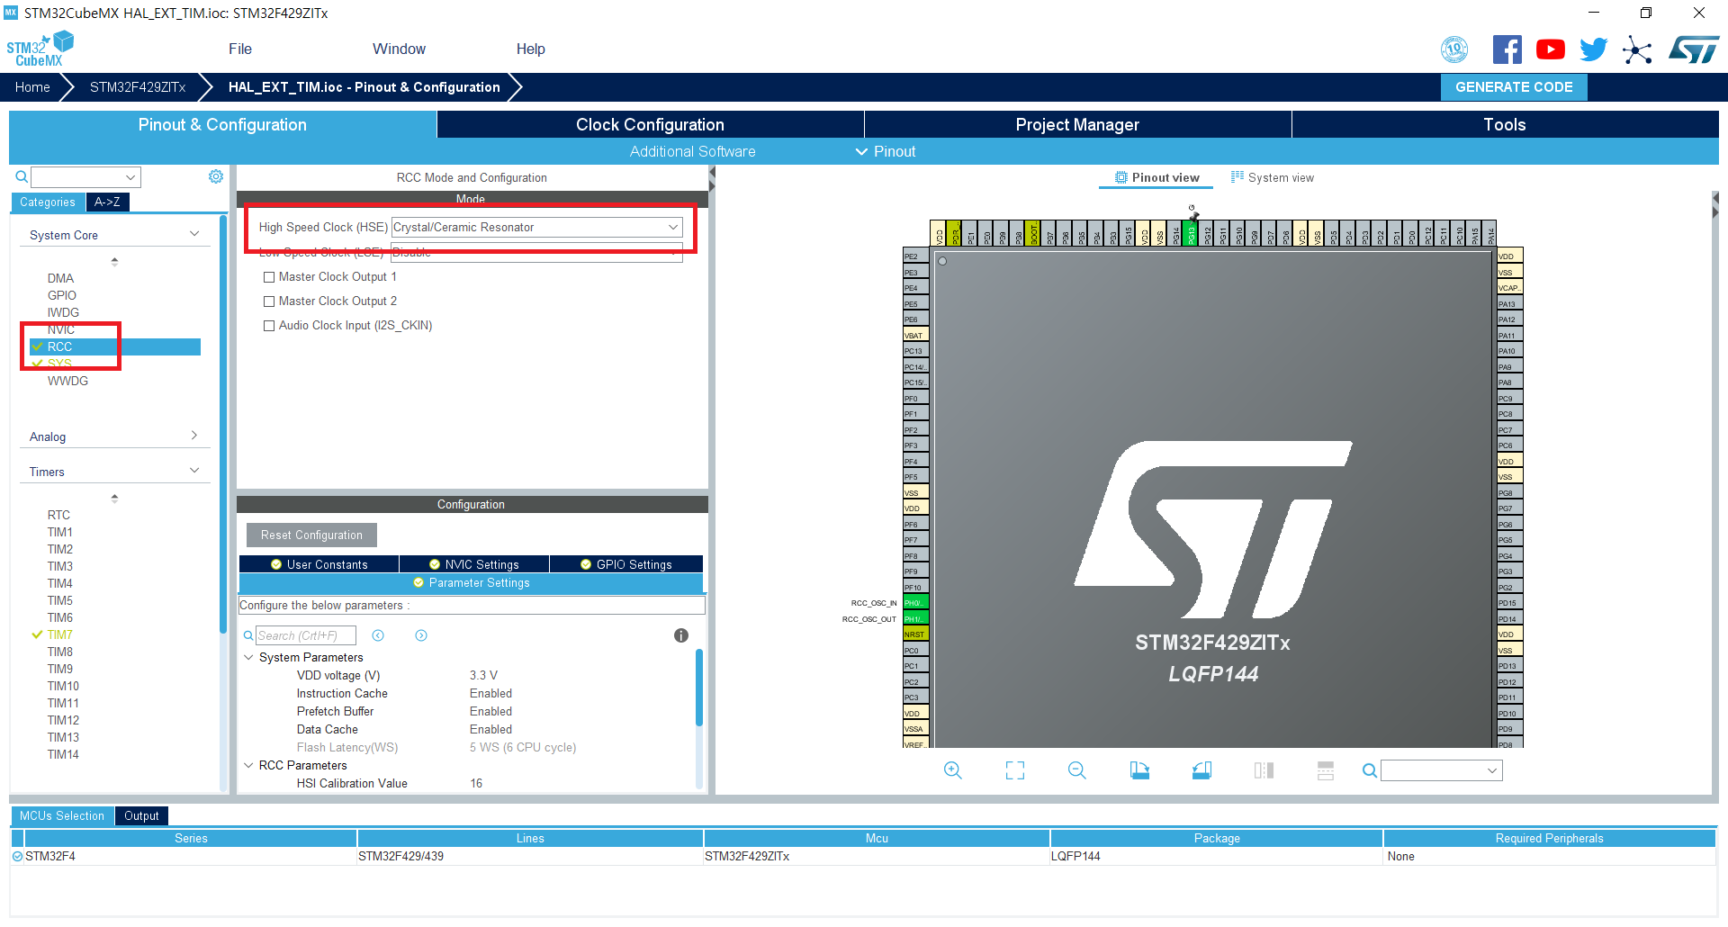Open the GPIO Settings tab
The image size is (1728, 927).
(x=625, y=564)
